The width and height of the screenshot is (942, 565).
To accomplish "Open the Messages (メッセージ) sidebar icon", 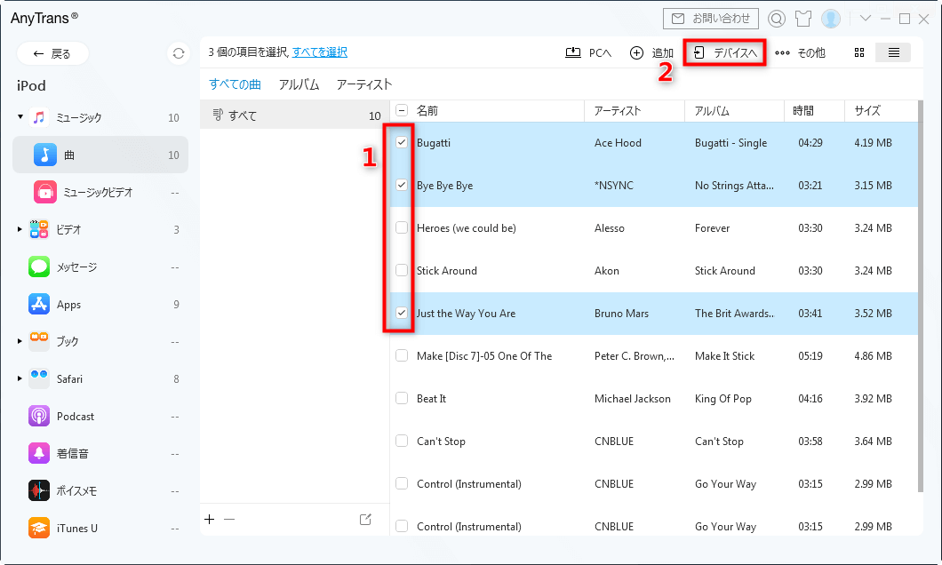I will coord(39,267).
